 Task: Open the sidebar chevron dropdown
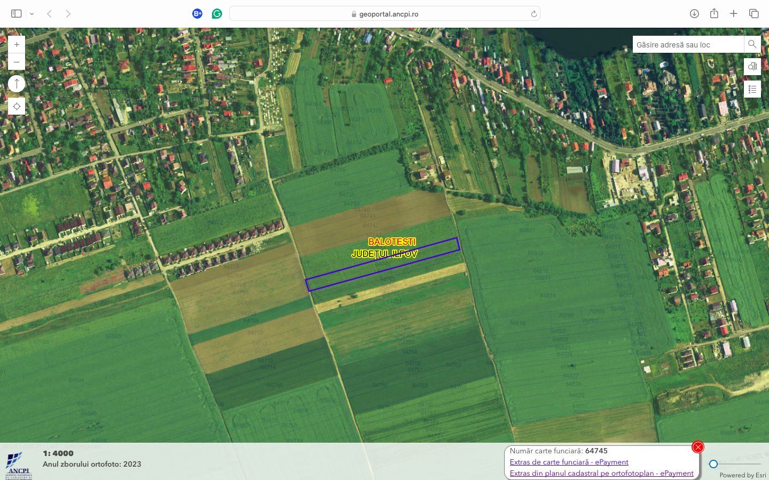(x=32, y=13)
